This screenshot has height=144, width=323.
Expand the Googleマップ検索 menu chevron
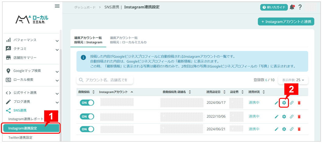pyautogui.click(x=57, y=72)
